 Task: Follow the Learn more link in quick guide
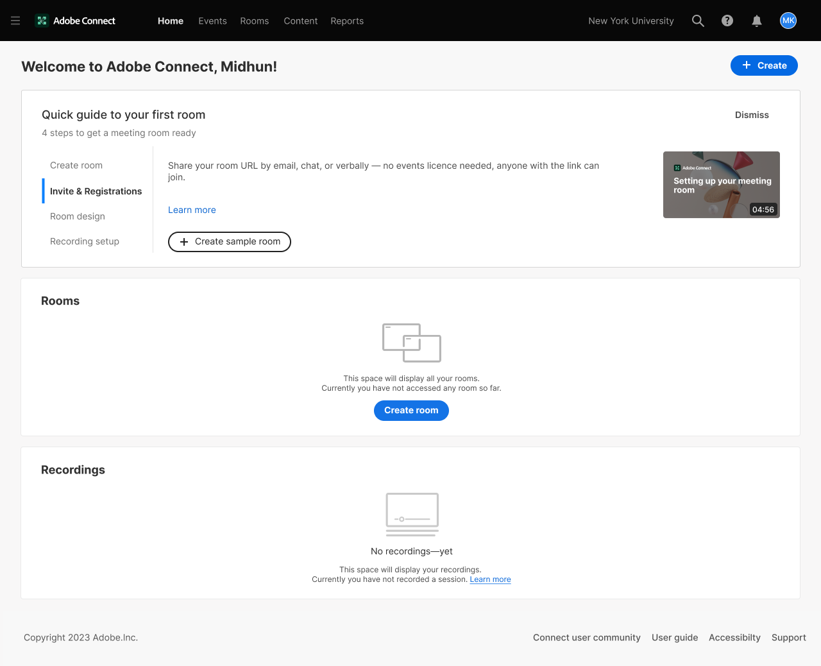(x=192, y=210)
